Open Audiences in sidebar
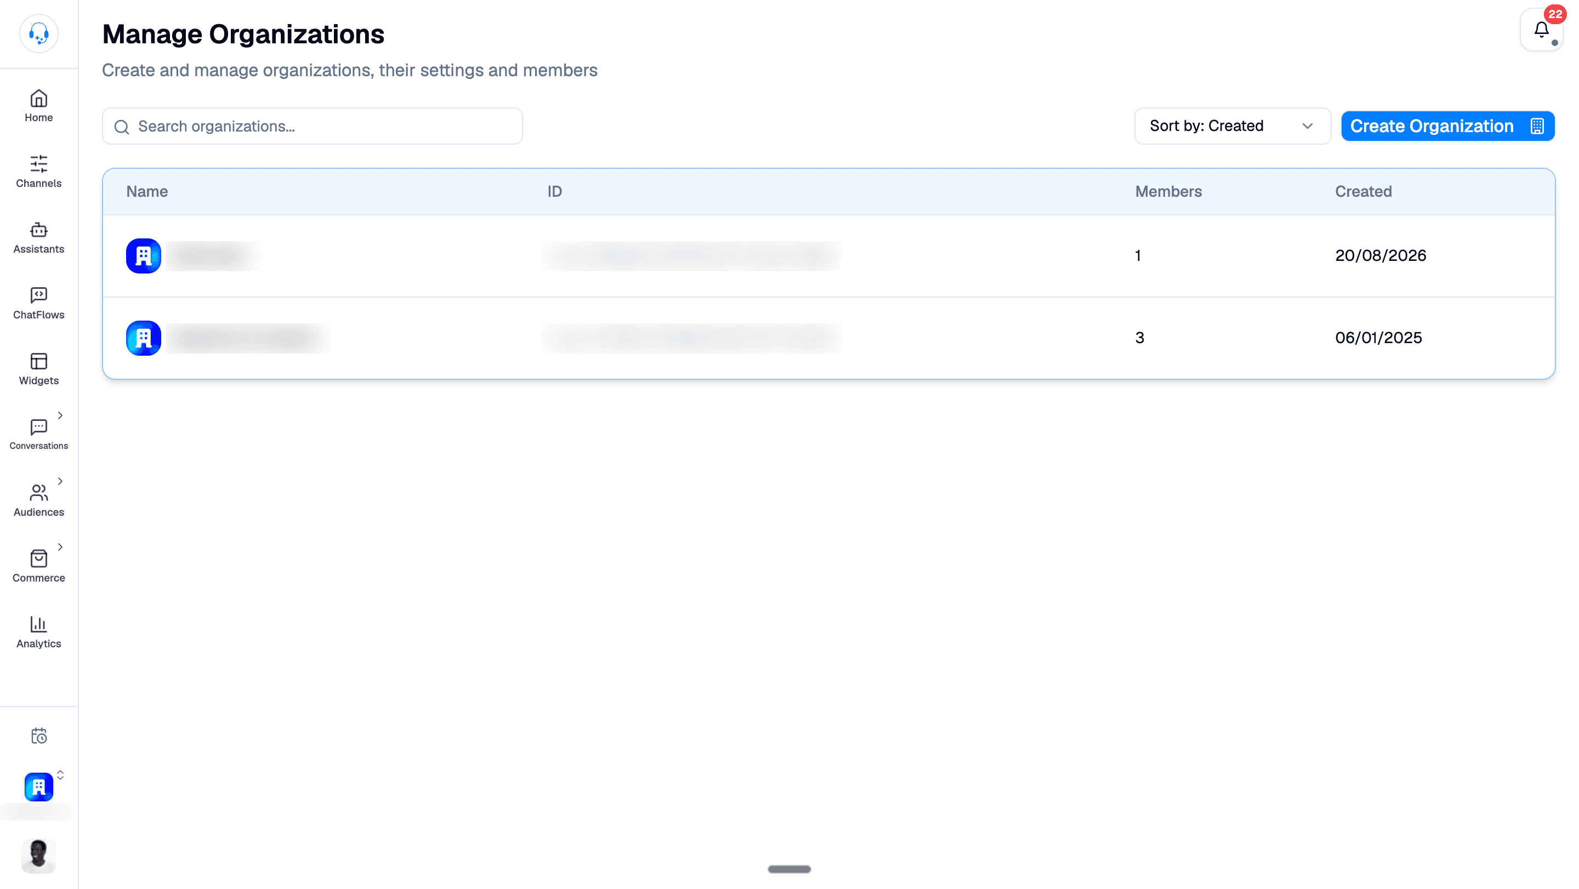This screenshot has height=889, width=1579. [38, 500]
